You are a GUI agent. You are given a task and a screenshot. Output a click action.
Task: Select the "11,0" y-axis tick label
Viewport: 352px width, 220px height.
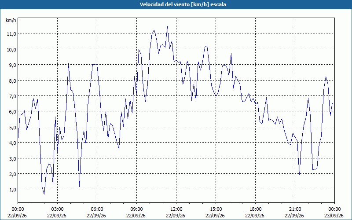tap(11, 34)
